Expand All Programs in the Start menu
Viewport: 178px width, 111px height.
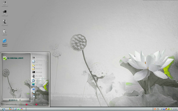[x=16, y=100]
